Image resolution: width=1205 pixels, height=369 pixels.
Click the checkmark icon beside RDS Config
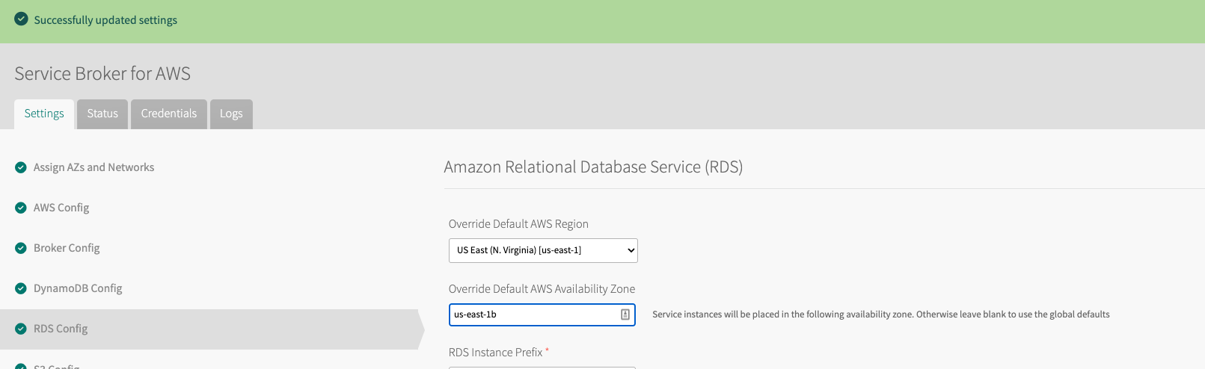tap(21, 329)
